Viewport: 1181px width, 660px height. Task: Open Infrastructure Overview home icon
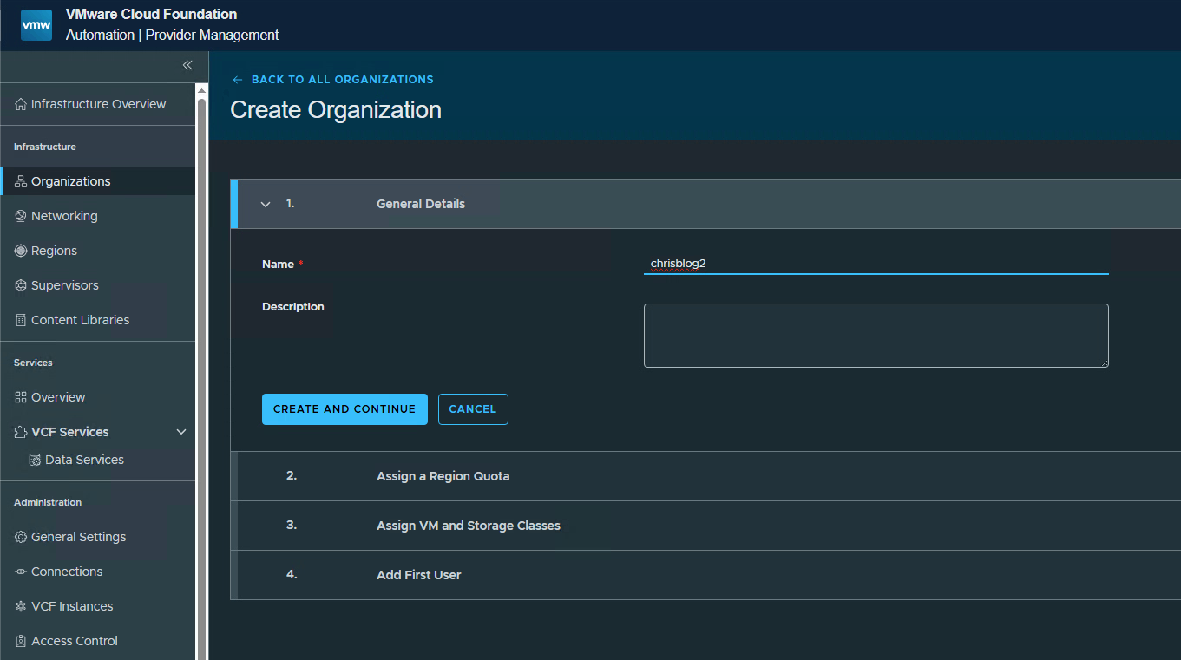point(21,104)
